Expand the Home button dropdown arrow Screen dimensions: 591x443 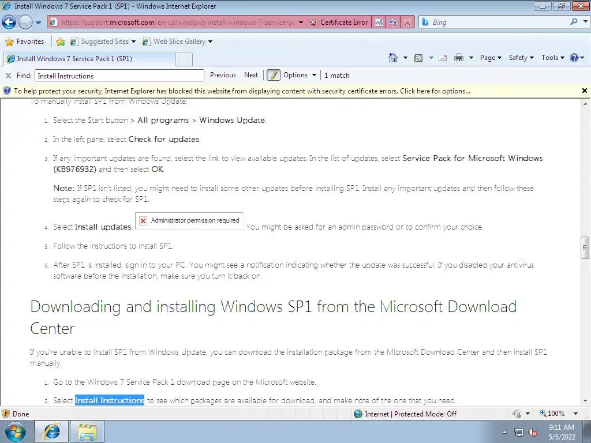(x=405, y=58)
